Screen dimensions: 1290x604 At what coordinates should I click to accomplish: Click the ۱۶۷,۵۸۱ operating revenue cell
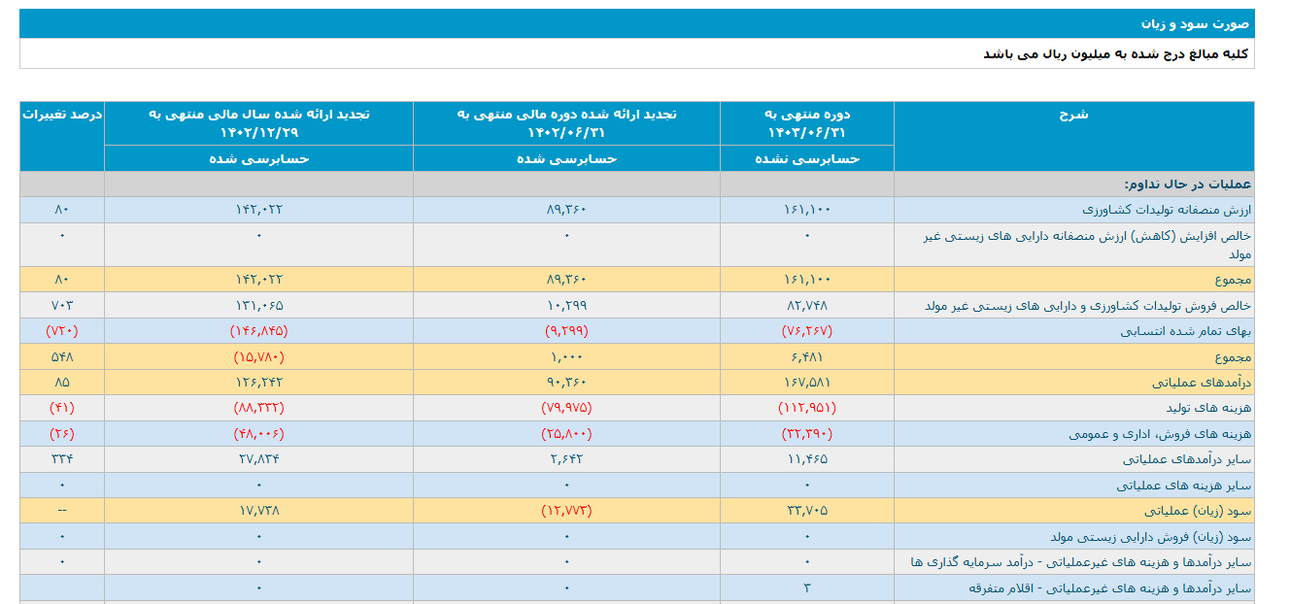coord(807,383)
